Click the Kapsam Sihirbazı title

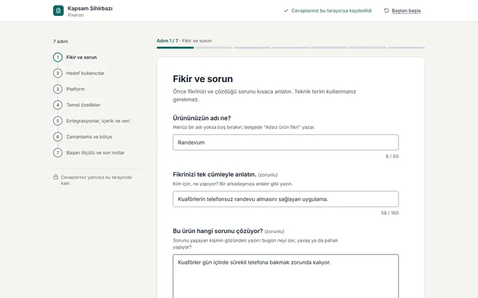90,9
